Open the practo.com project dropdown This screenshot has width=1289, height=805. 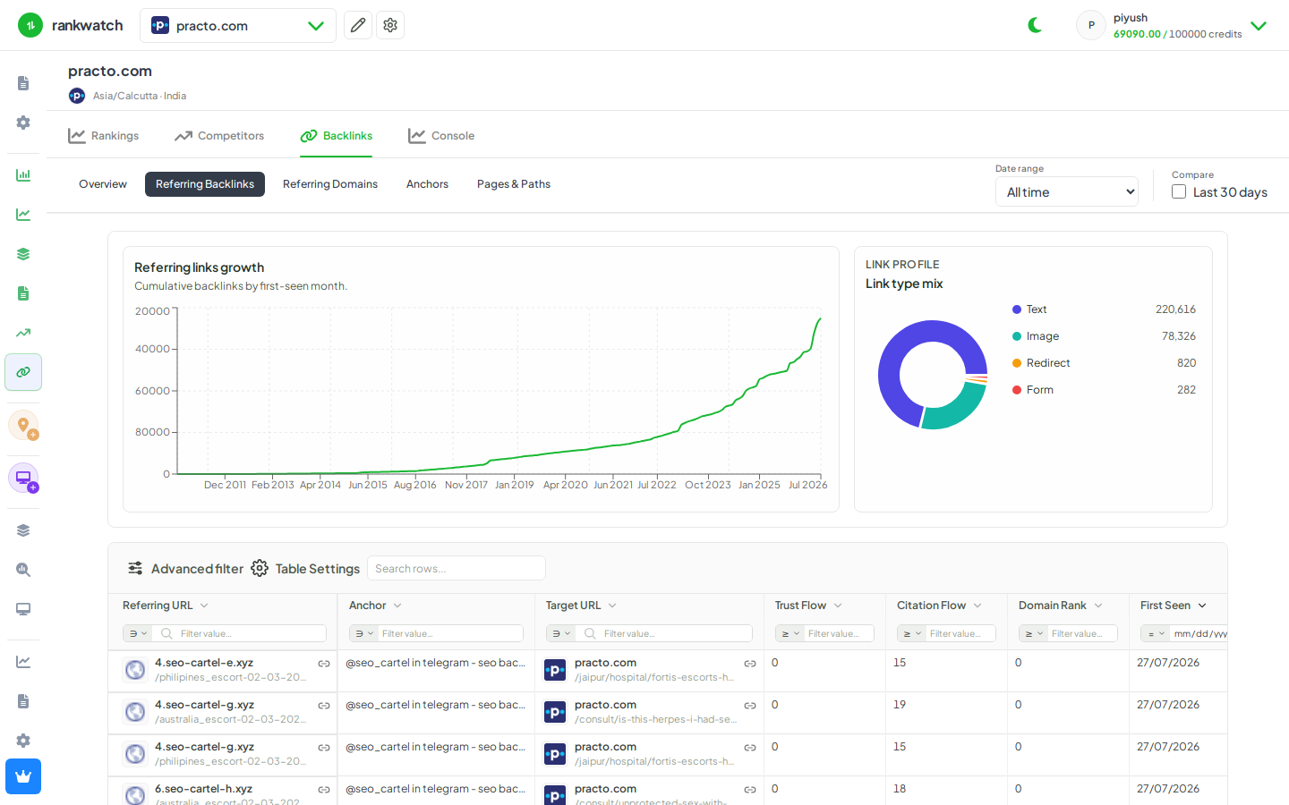pos(238,25)
